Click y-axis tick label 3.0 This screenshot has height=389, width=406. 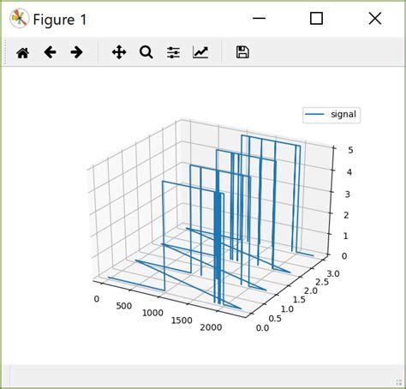coord(333,274)
